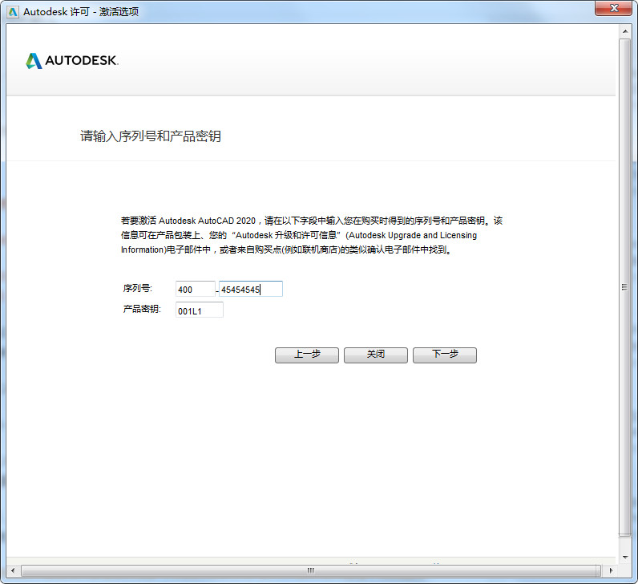Close the Autodesk license window

coord(614,8)
